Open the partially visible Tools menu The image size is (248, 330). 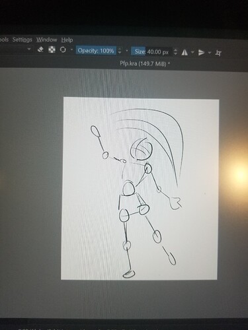pyautogui.click(x=4, y=40)
